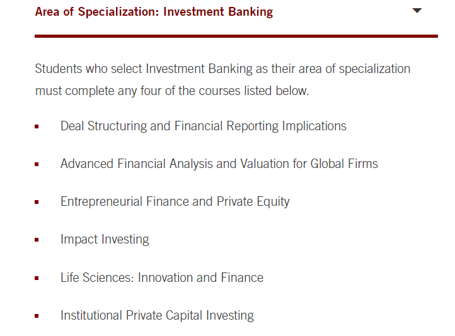Click the bullet beside Life Sciences
Screen dimensions: 455x336
(37, 278)
